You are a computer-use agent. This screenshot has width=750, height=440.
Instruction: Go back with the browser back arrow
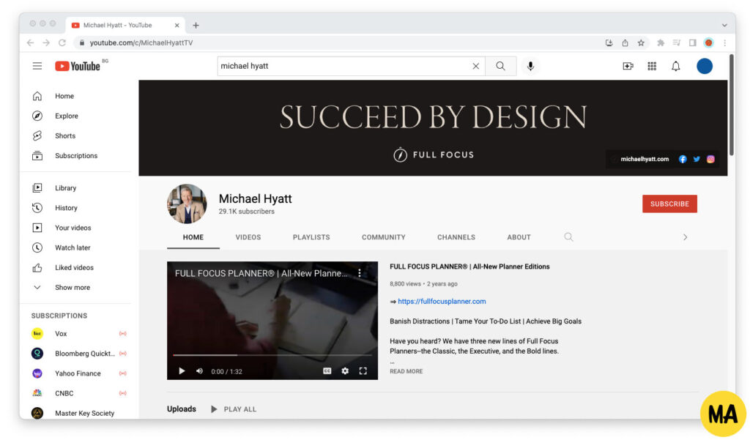(31, 42)
